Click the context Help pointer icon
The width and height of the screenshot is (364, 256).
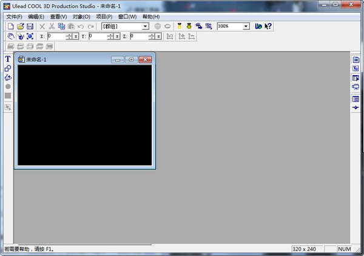(268, 27)
